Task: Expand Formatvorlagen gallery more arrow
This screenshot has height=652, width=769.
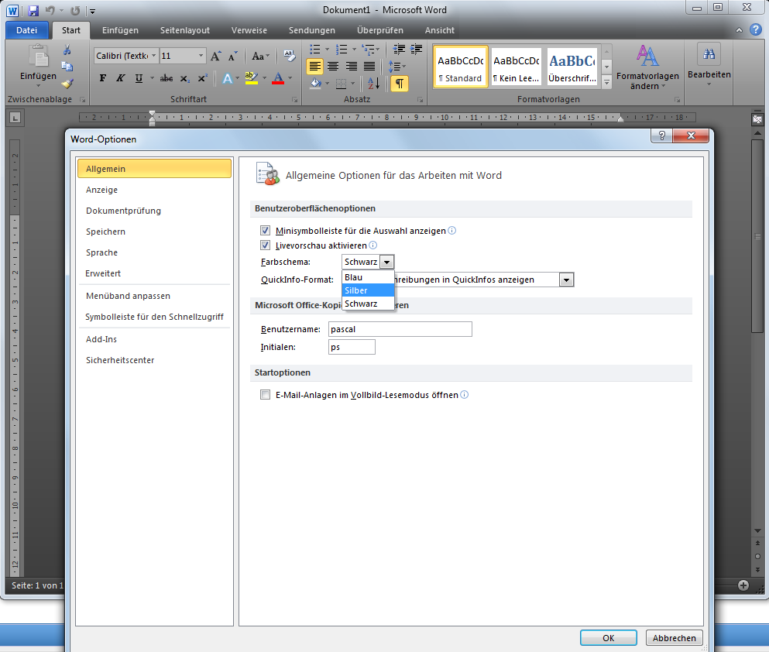Action: tap(606, 82)
